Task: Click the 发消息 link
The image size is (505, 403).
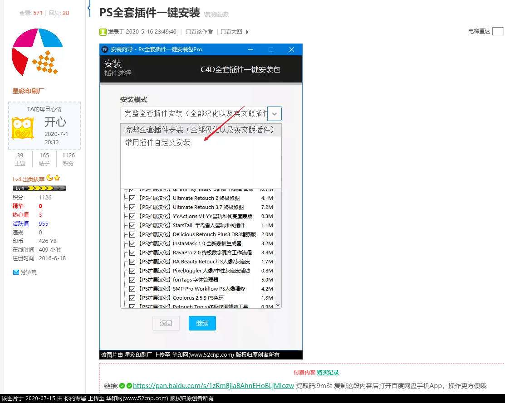Action: 29,272
